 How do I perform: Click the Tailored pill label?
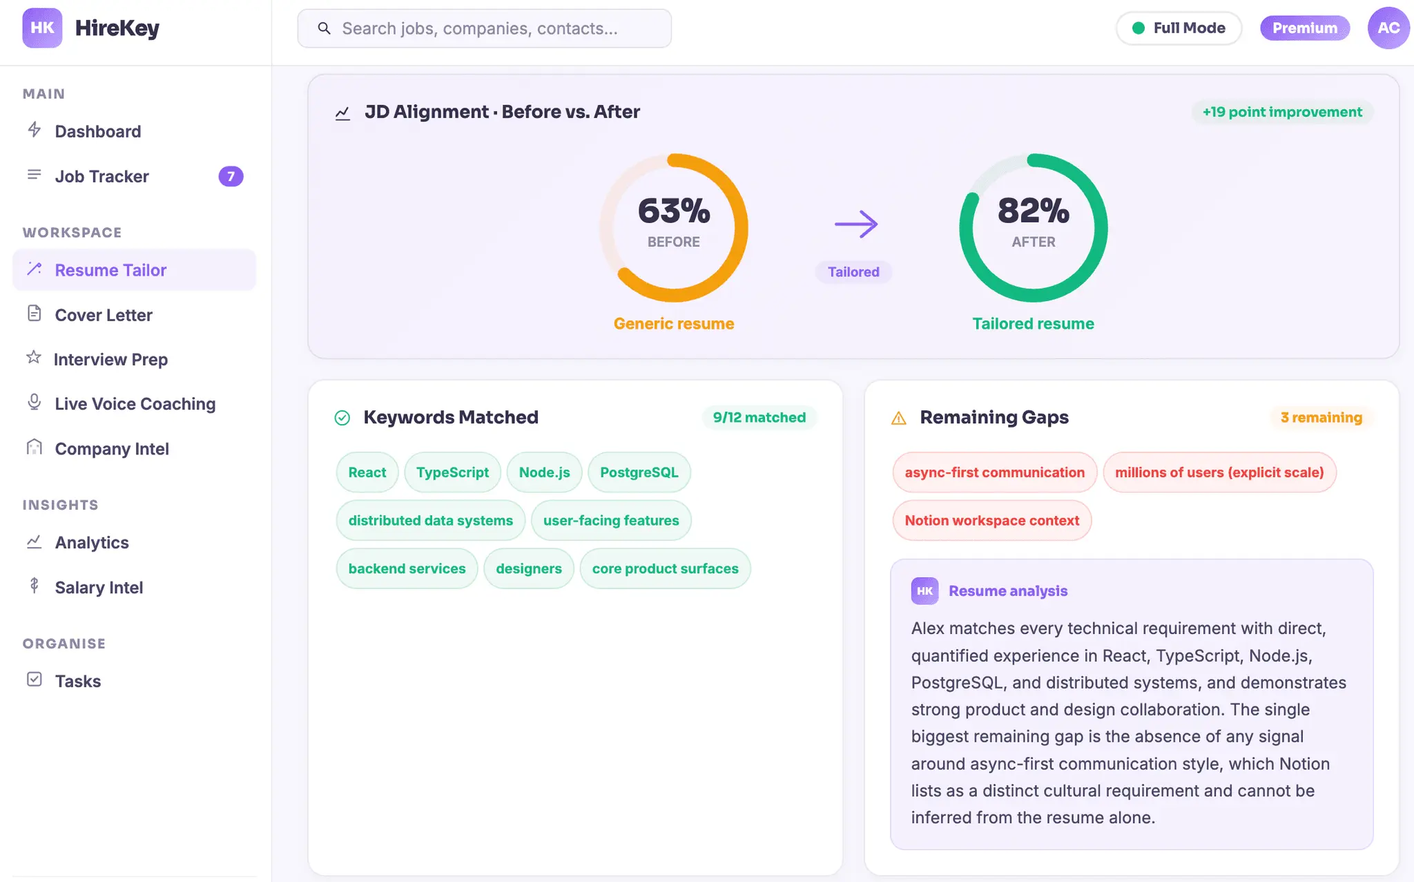tap(853, 272)
